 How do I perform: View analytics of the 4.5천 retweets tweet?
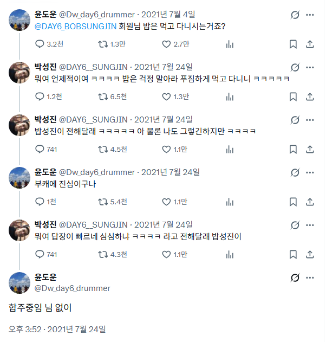(230, 150)
